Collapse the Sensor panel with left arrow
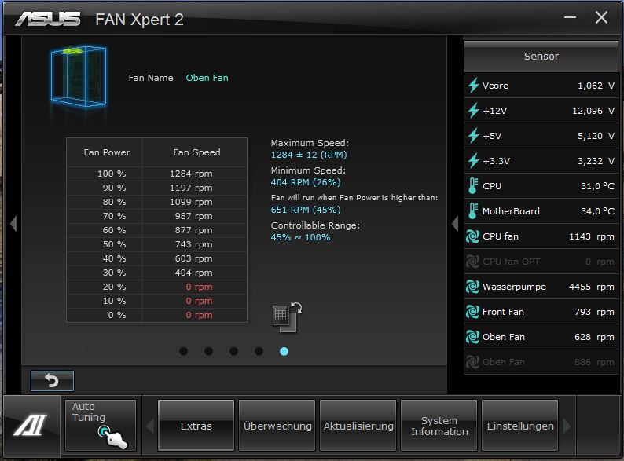The width and height of the screenshot is (624, 461). (455, 224)
